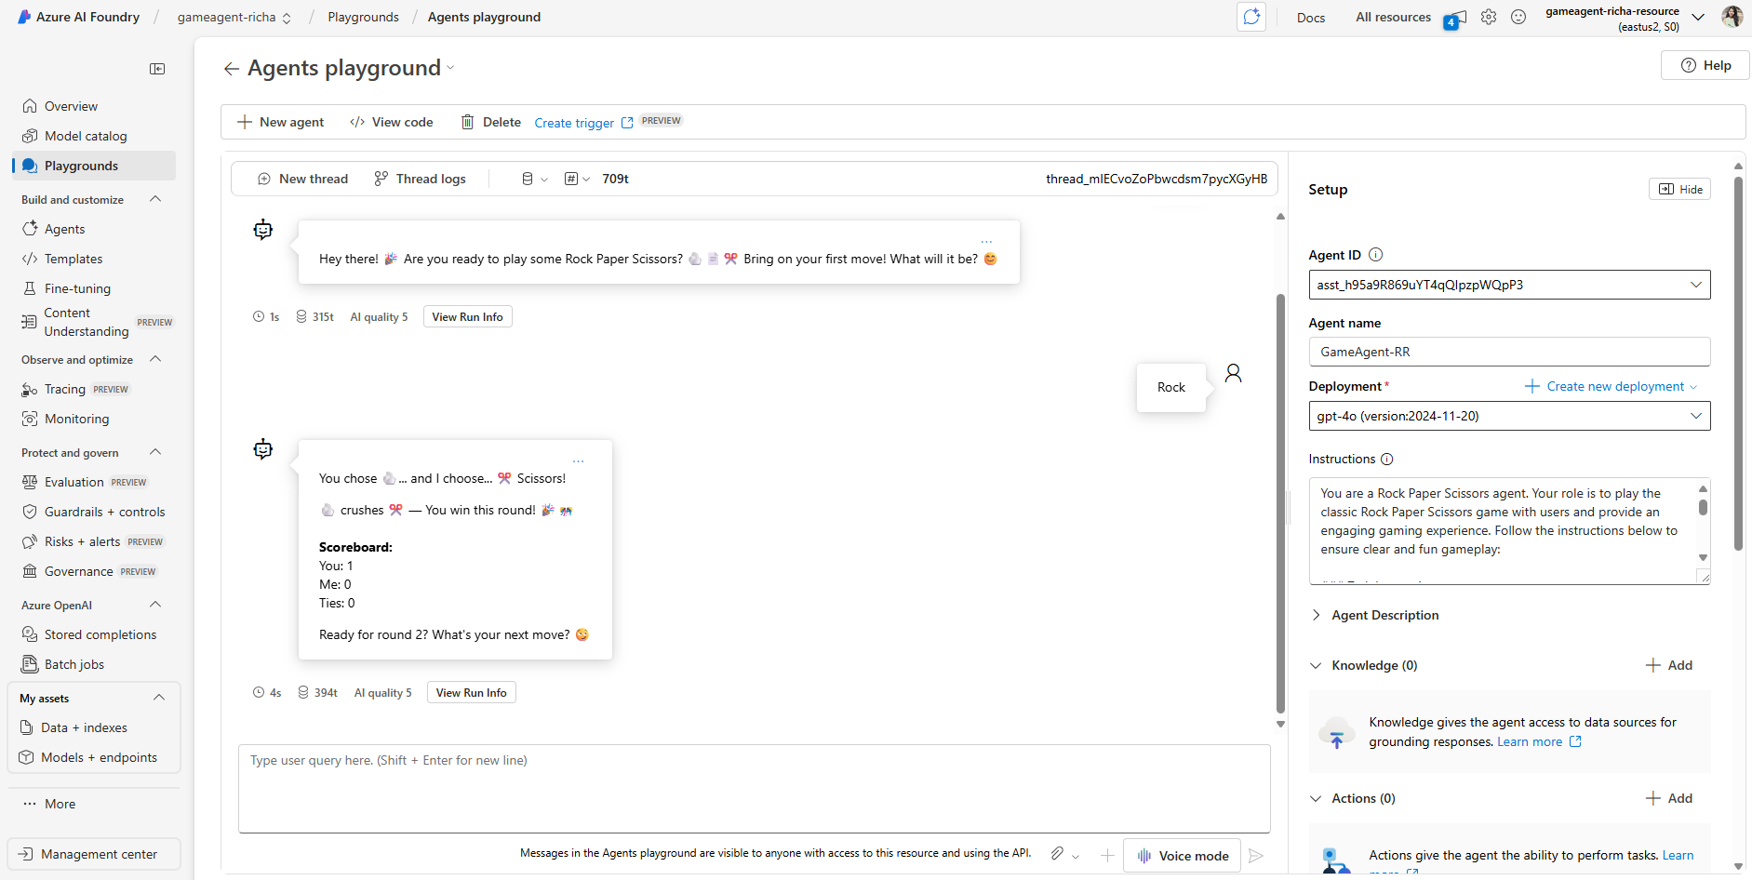Collapse the Knowledge section

click(x=1316, y=665)
